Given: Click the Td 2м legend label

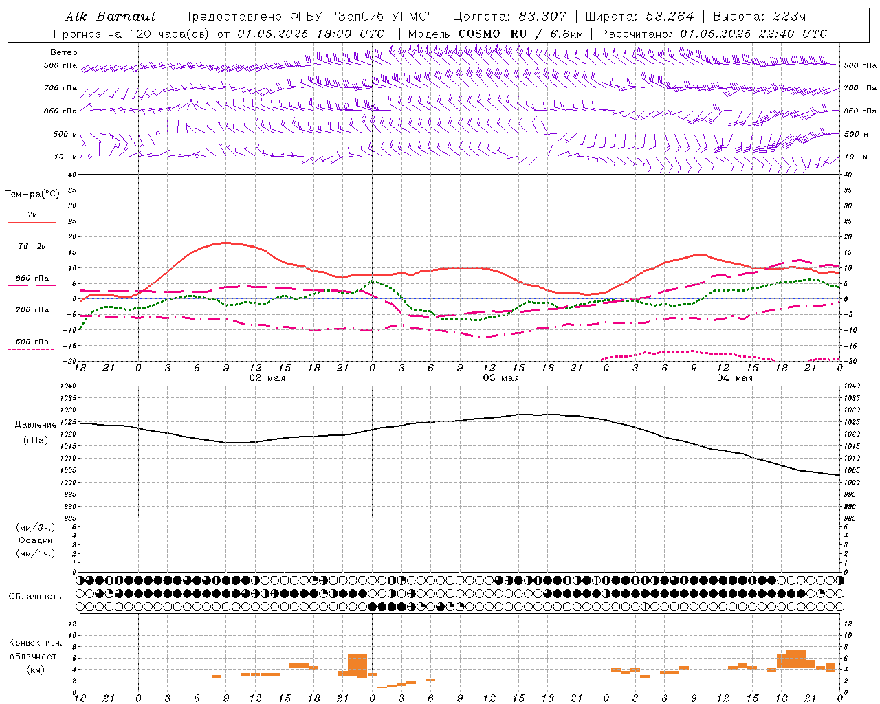Looking at the screenshot, I should tap(32, 246).
